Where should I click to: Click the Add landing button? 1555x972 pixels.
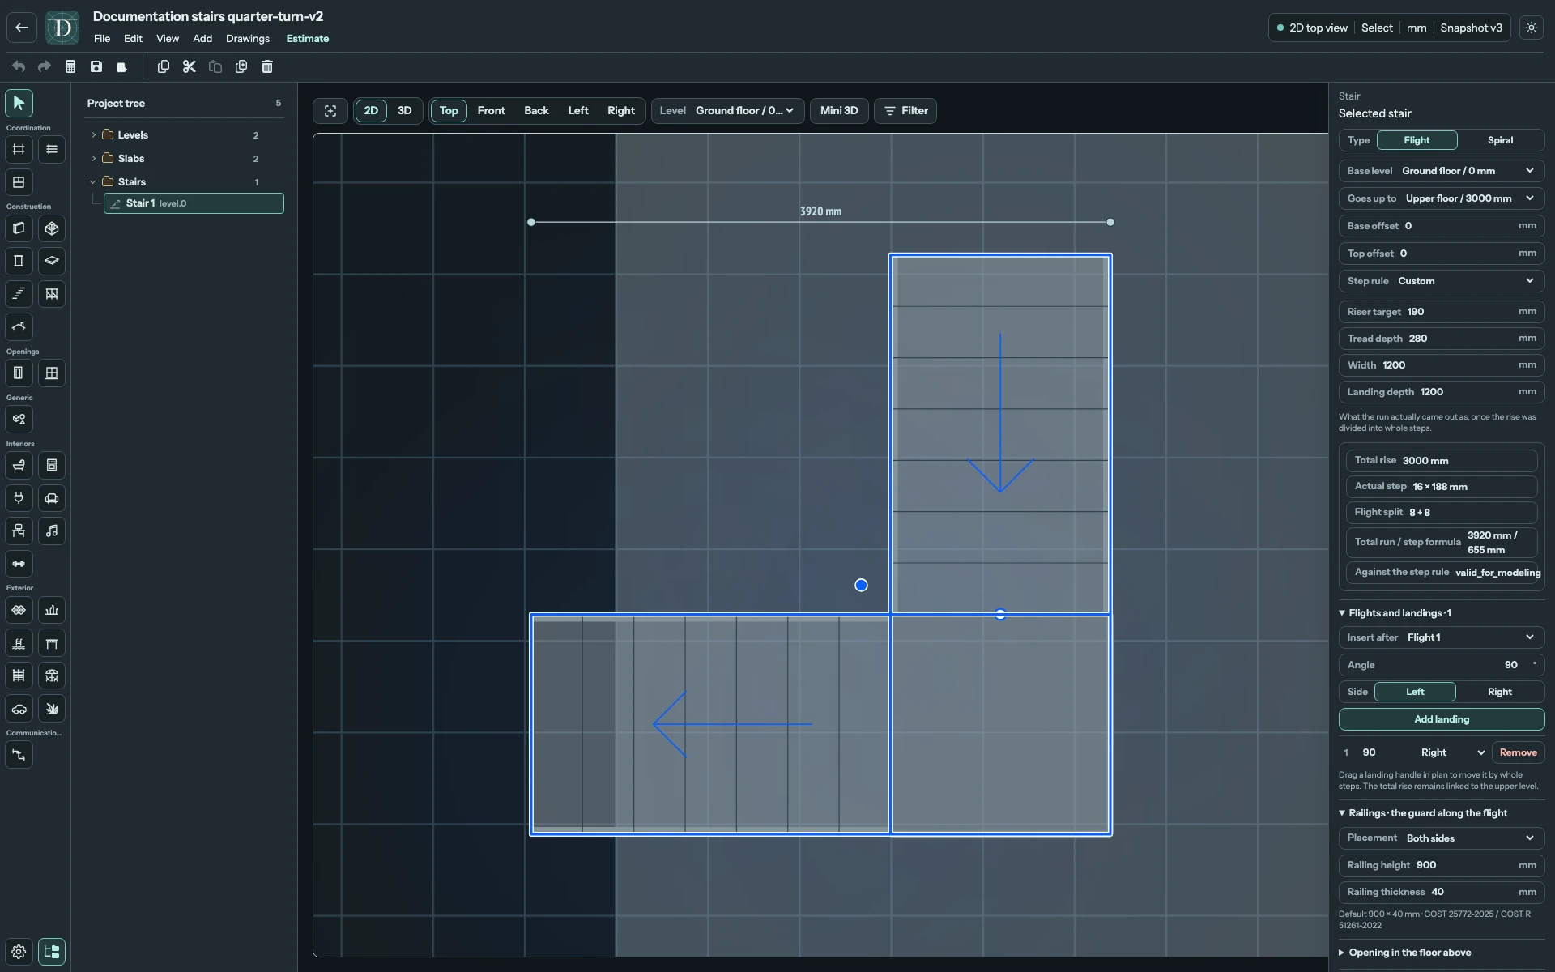[1441, 719]
